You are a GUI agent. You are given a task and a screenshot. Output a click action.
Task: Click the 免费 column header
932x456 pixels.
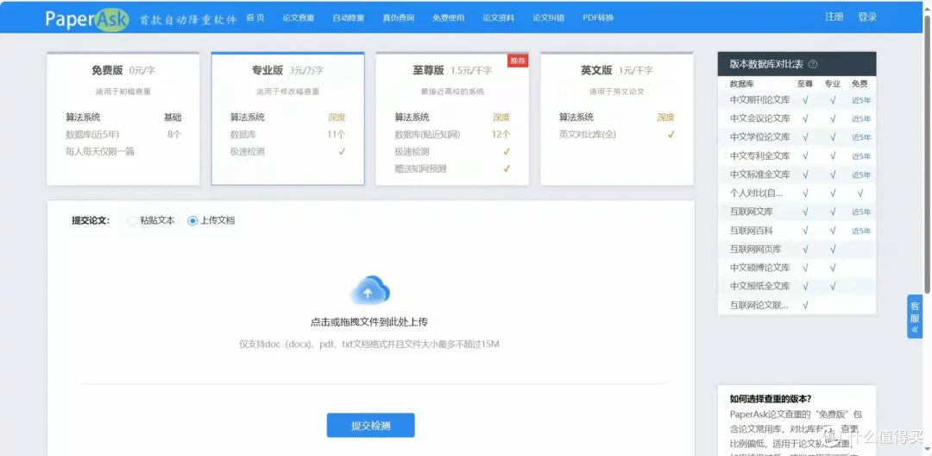[860, 84]
